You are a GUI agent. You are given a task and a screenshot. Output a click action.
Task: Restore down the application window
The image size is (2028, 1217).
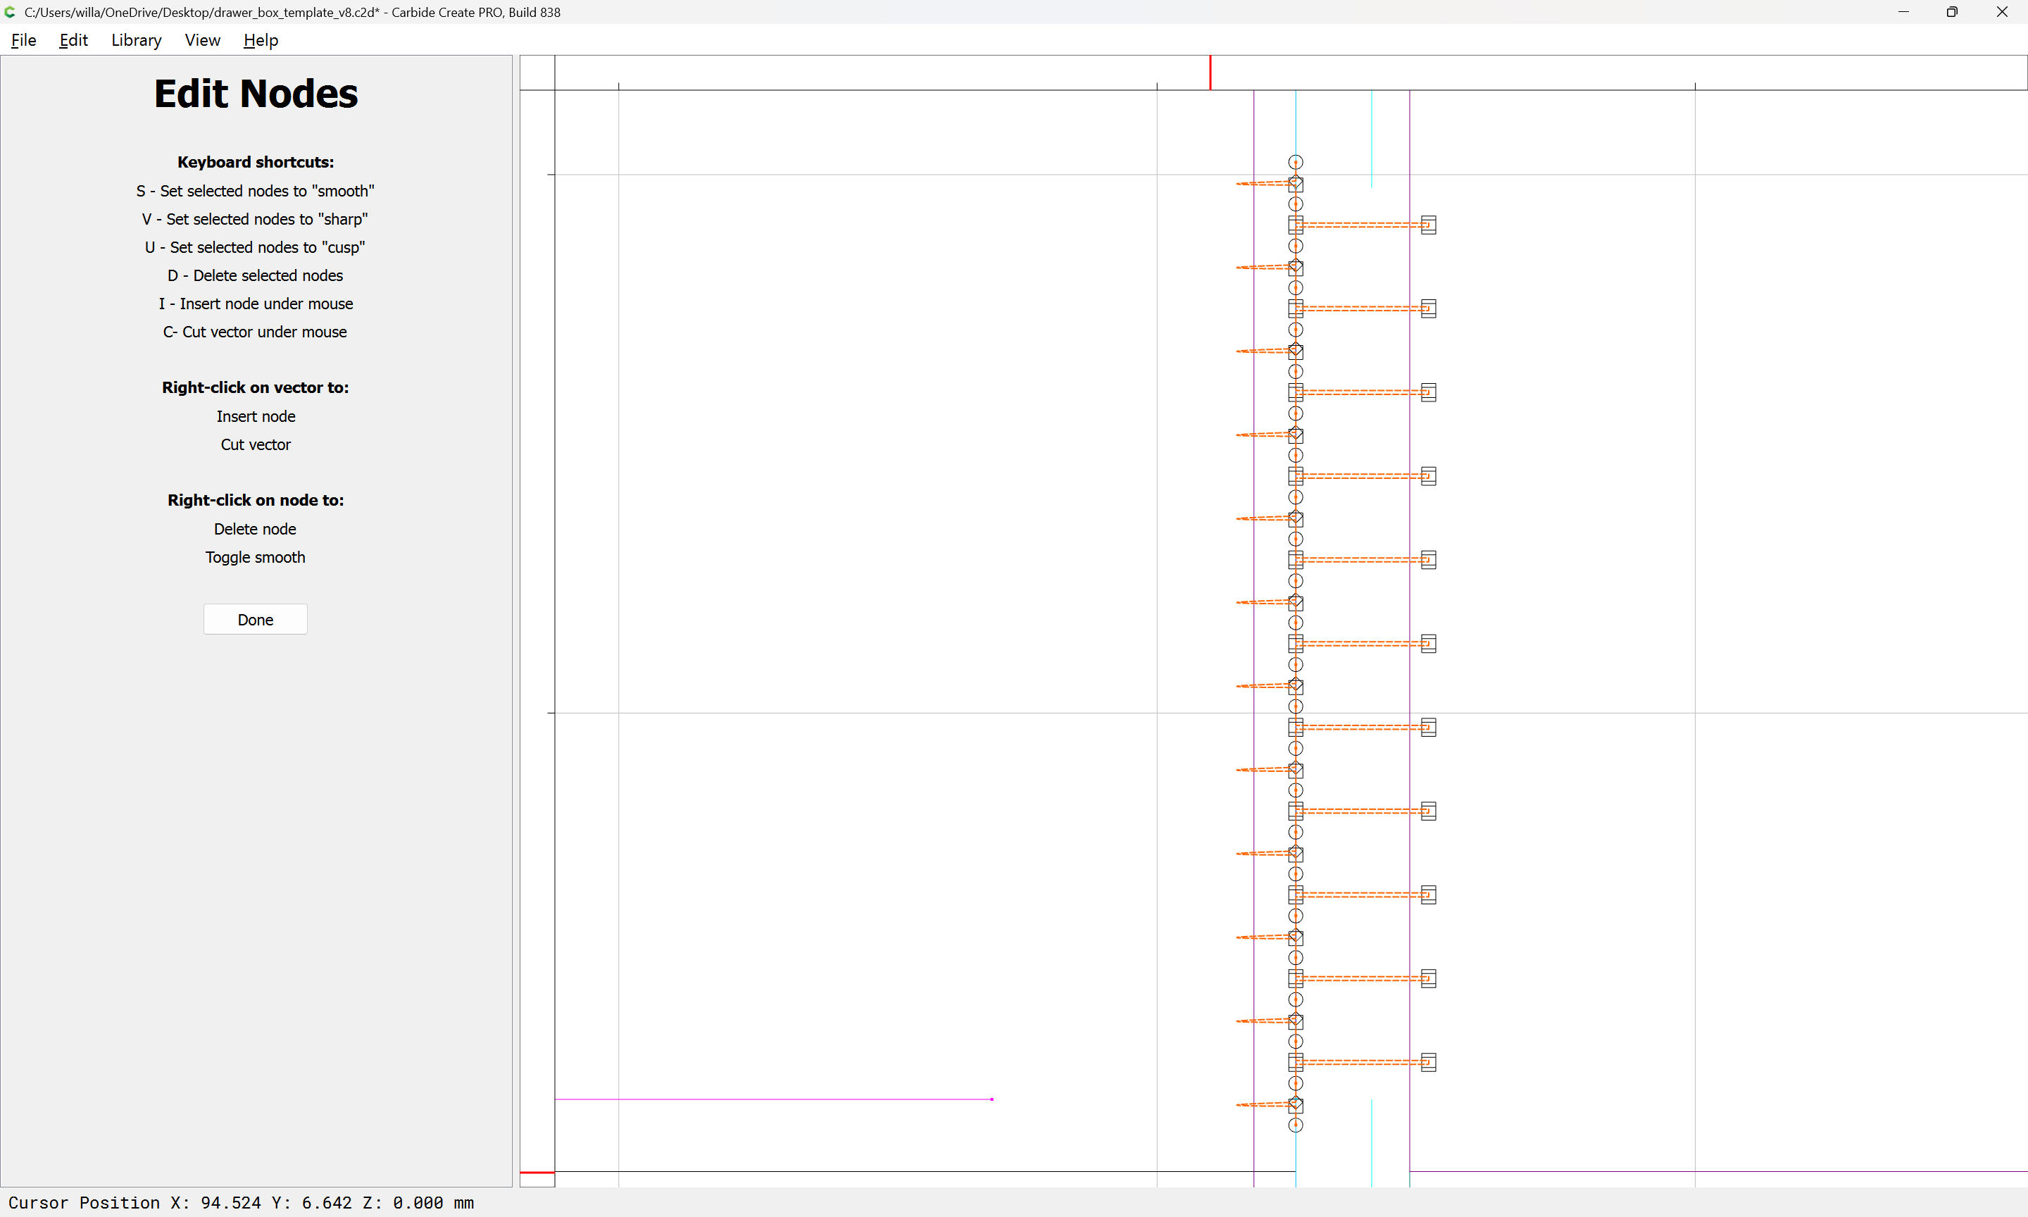pos(1952,11)
